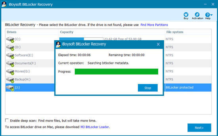218x136 pixels.
Task: Enable the deep scan checkbox
Action: point(7,120)
